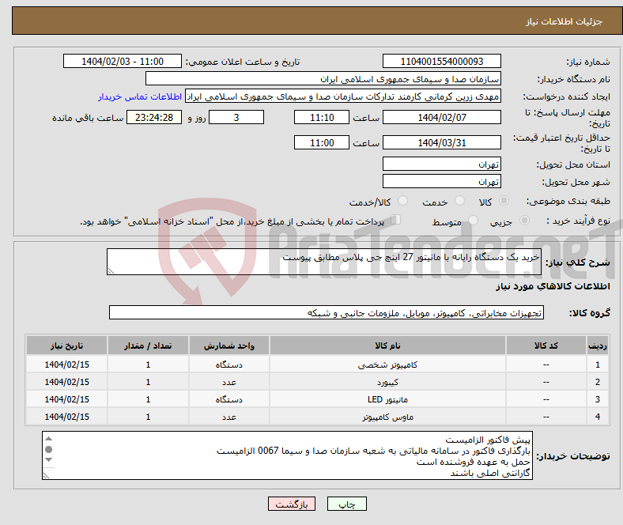This screenshot has width=623, height=525.
Task: Click row number 4 in the goods table
Action: coord(597,417)
